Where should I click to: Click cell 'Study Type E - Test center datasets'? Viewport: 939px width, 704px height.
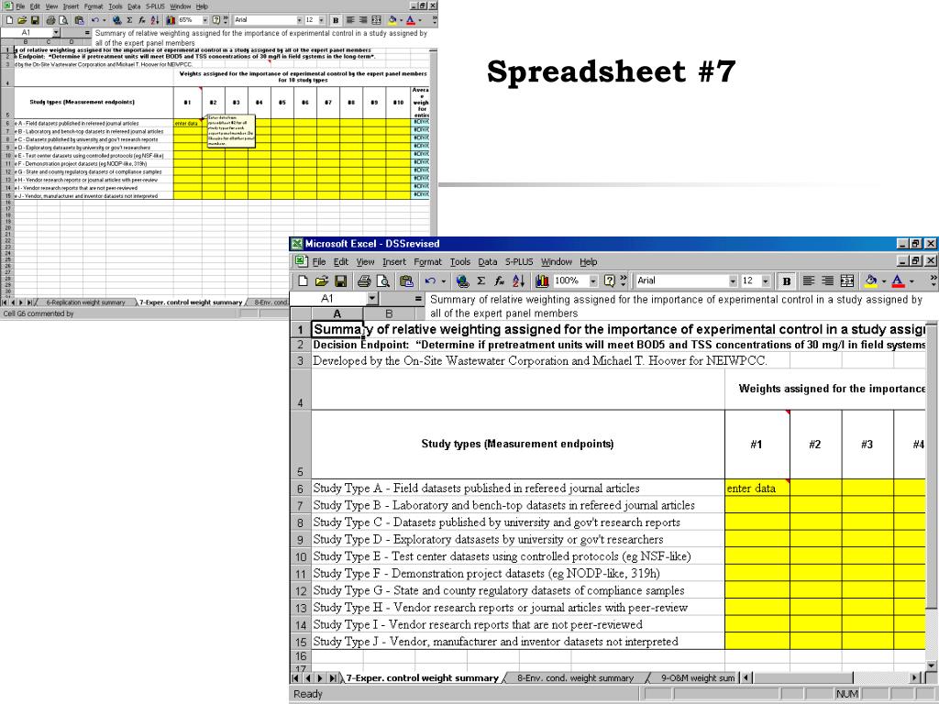click(x=518, y=556)
